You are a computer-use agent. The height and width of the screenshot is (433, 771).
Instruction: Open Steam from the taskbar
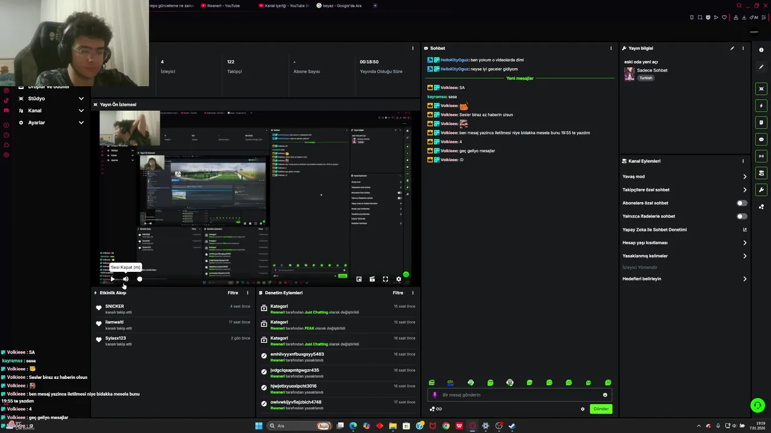click(512, 426)
